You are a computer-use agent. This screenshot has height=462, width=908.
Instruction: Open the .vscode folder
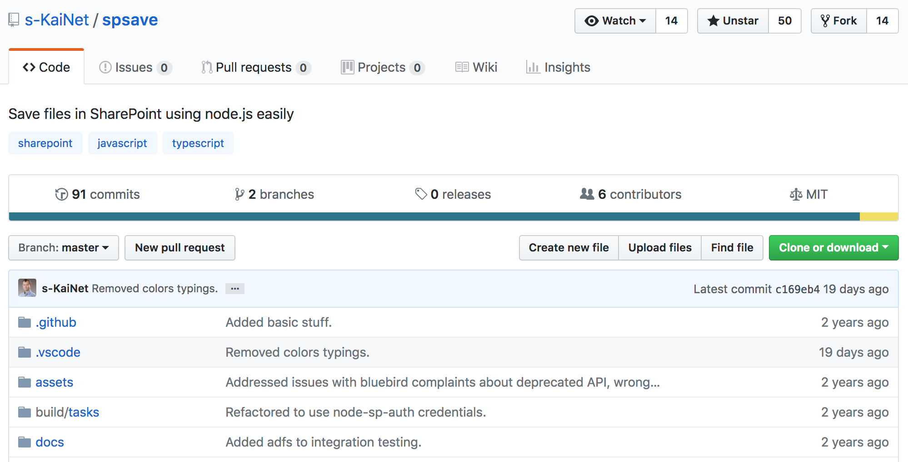coord(58,352)
